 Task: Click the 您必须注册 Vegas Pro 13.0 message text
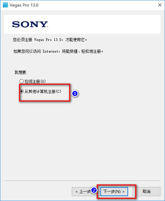point(50,40)
